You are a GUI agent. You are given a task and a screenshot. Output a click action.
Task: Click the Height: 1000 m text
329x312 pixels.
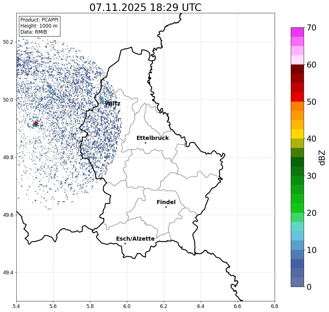coord(39,26)
